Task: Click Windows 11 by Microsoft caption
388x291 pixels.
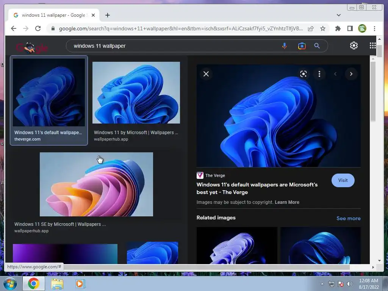Action: tap(136, 133)
